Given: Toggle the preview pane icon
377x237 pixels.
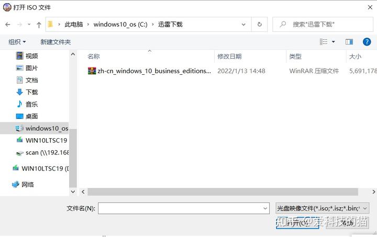Looking at the screenshot, I should click(349, 42).
